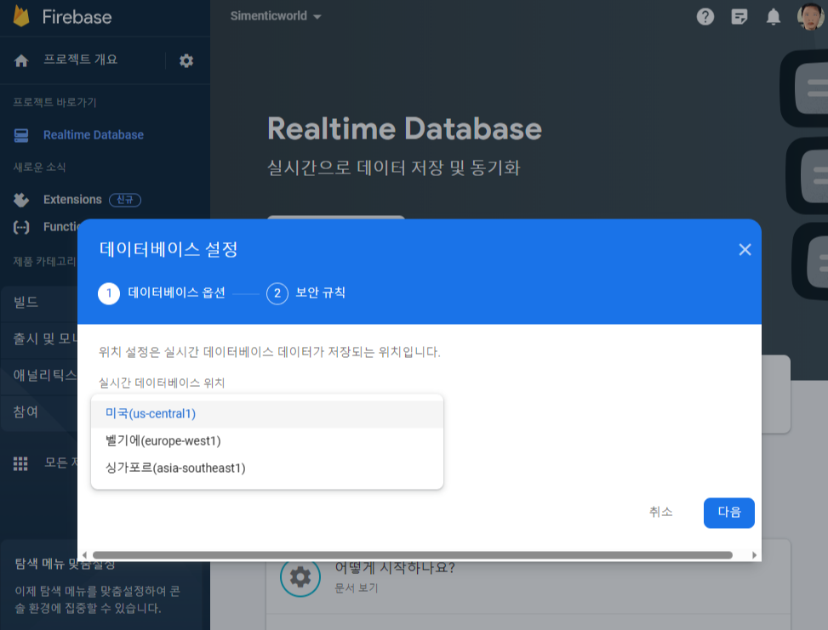828x630 pixels.
Task: Select 벨기에(europe-west1) location option
Action: click(267, 441)
